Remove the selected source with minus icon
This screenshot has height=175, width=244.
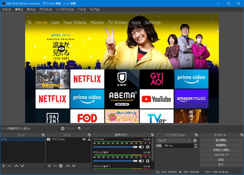tap(55, 166)
